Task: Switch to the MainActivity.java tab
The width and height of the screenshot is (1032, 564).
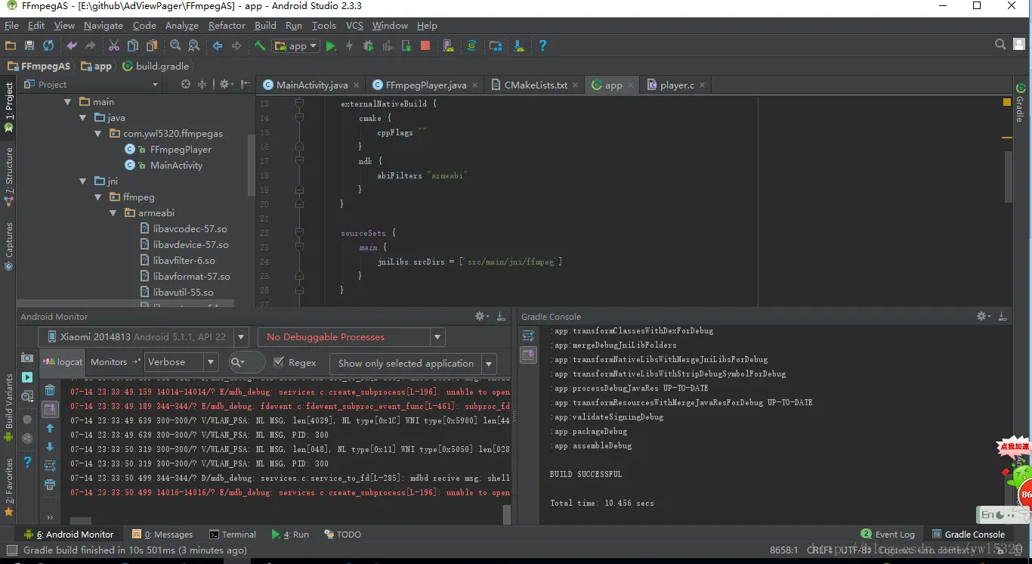Action: 311,85
